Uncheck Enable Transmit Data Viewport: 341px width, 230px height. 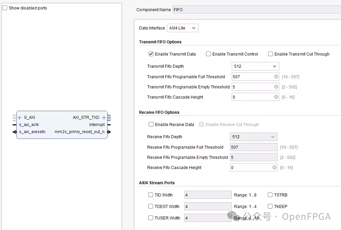[151, 54]
